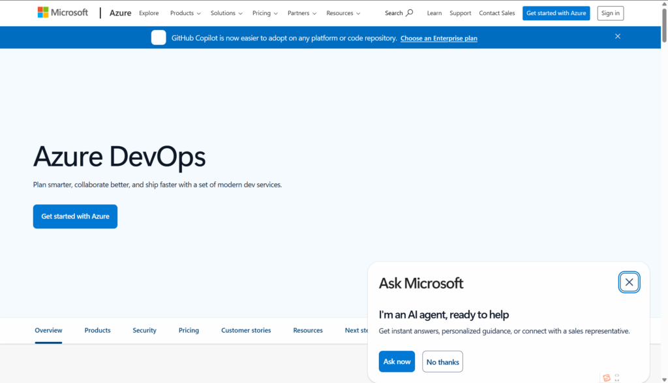
Task: Switch to the Pricing tab
Action: point(189,330)
